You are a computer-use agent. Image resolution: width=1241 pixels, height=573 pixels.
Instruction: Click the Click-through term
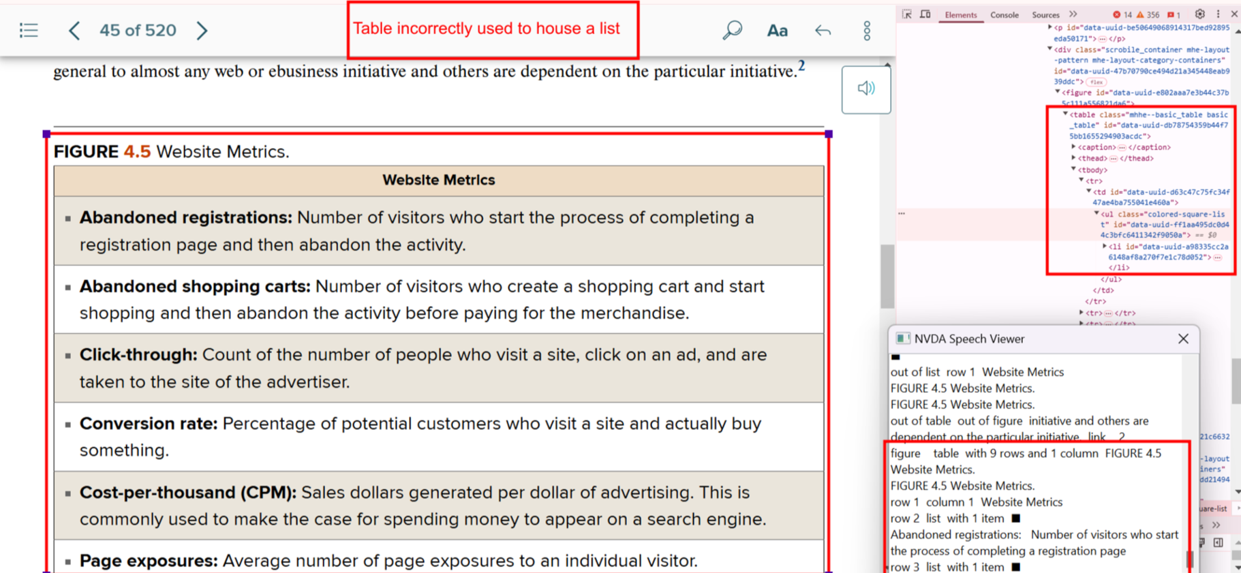pos(138,355)
